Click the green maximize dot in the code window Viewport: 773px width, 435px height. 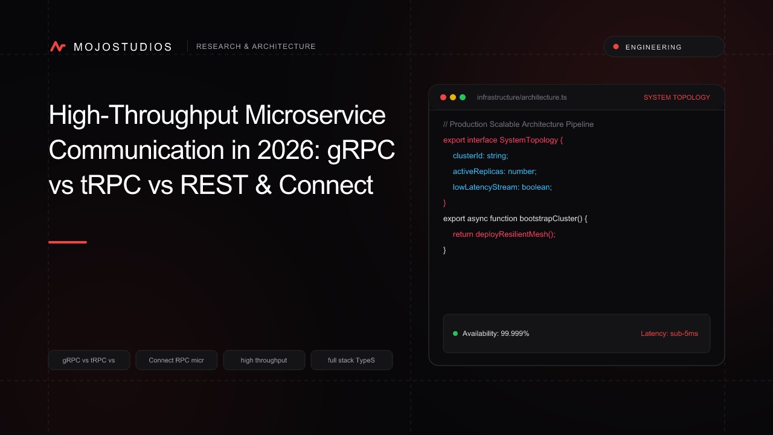(x=463, y=97)
